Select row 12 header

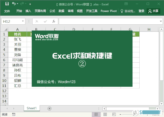[x=4, y=91]
